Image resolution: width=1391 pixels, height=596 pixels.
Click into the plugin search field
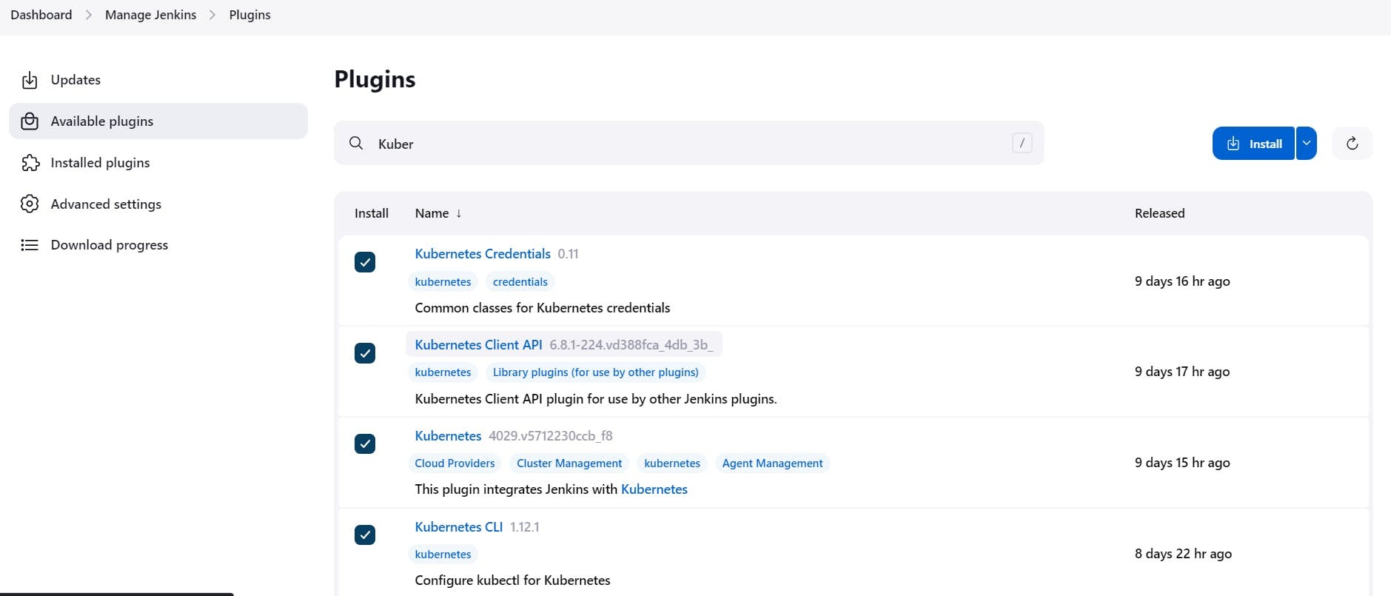click(688, 143)
